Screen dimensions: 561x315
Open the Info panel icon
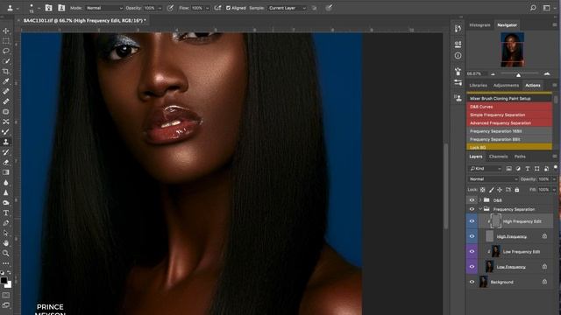458,56
